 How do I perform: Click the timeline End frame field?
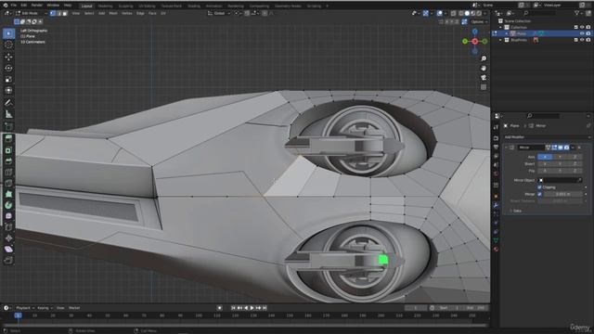tap(475, 308)
